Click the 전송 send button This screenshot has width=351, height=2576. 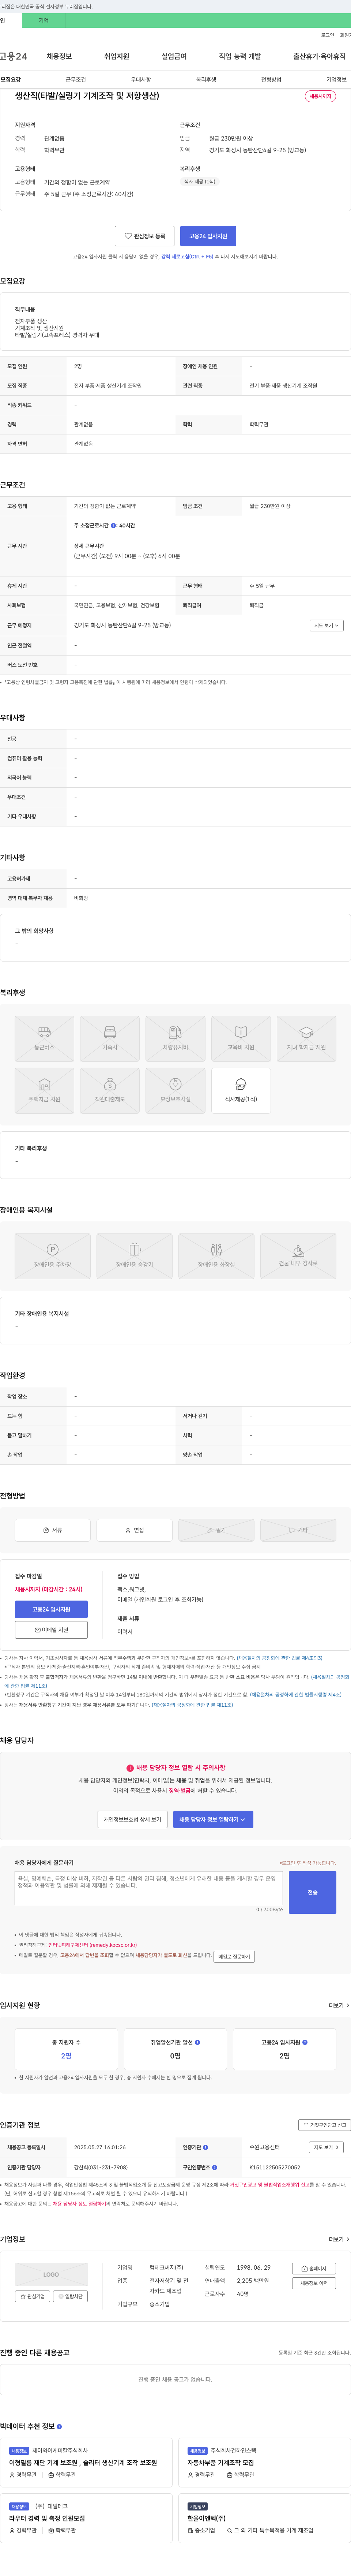click(x=312, y=1892)
